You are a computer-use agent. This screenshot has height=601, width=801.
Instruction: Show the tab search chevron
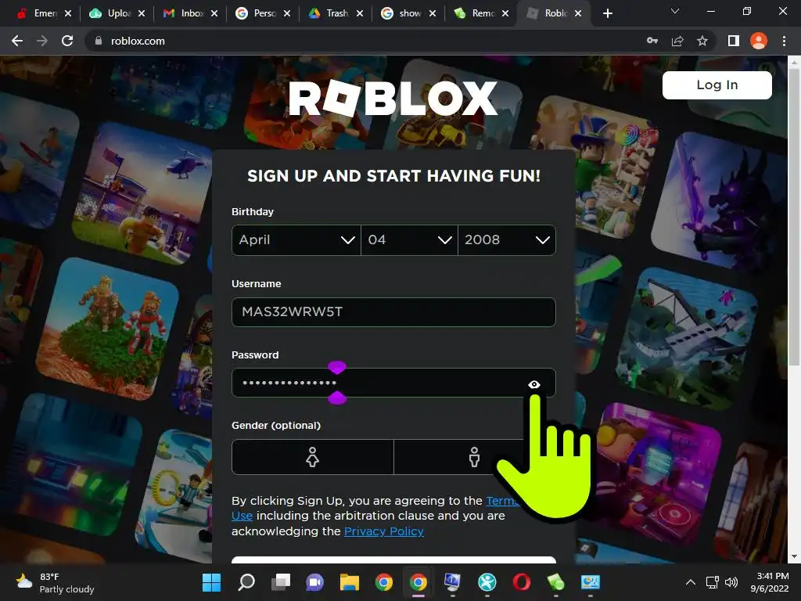[x=675, y=11]
